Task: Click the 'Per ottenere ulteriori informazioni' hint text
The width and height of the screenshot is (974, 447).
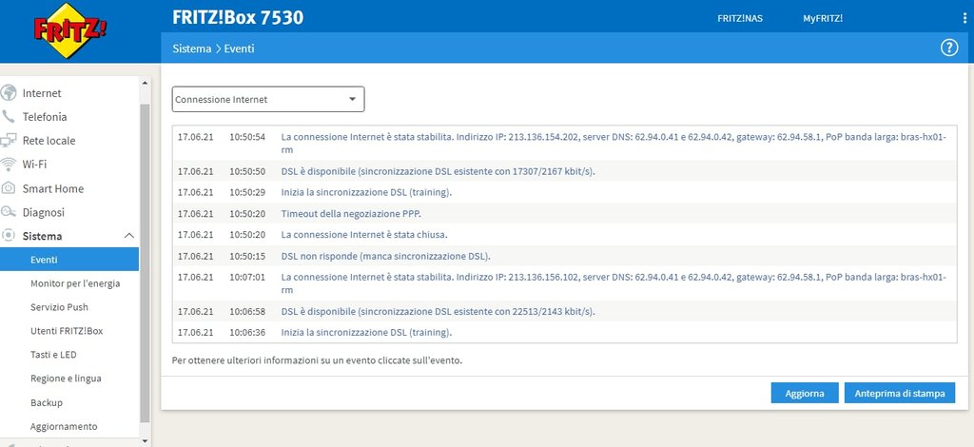Action: pos(317,360)
